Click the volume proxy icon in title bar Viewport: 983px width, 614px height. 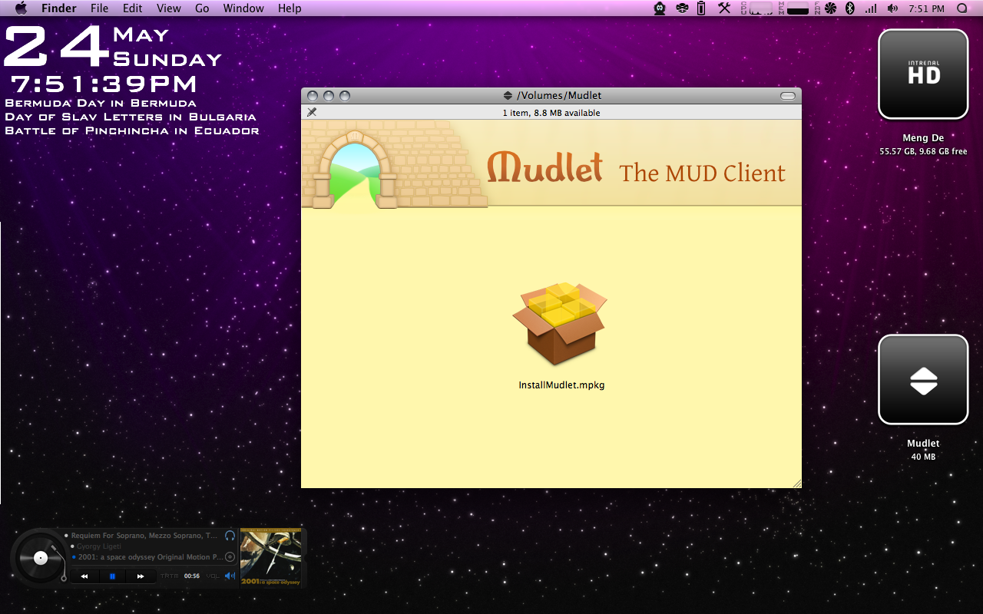coord(508,95)
